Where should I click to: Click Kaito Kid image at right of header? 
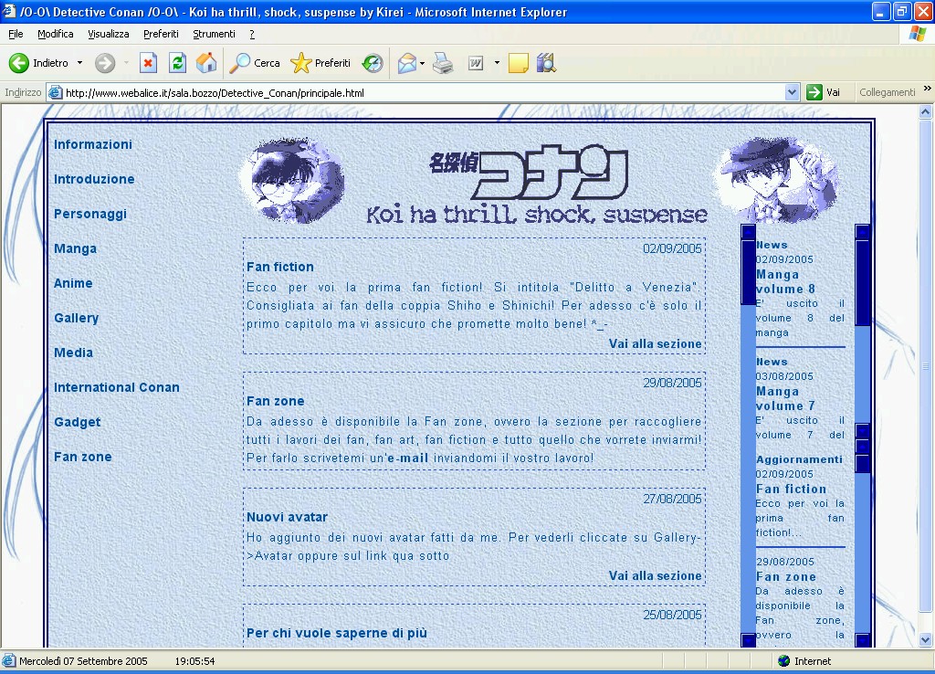click(x=778, y=180)
